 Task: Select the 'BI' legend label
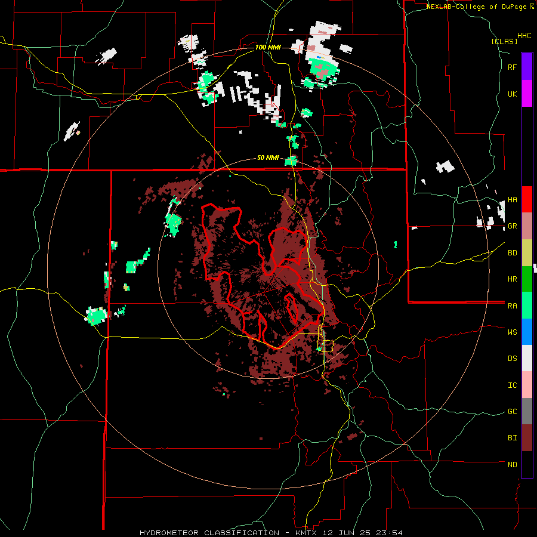512,438
